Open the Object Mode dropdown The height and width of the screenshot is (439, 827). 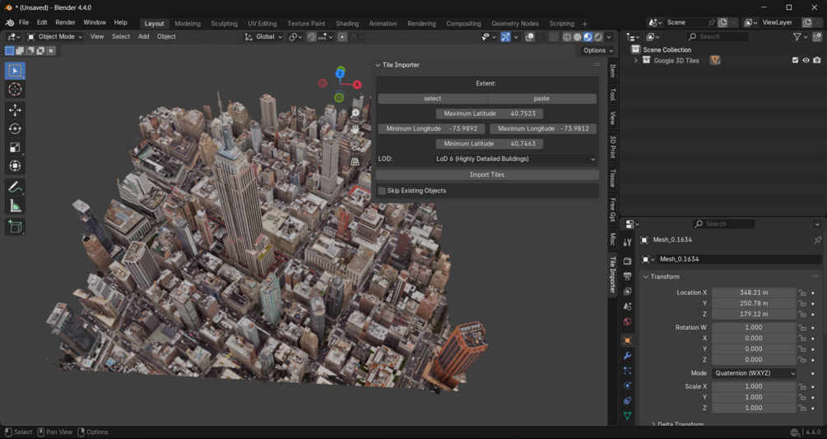click(55, 37)
